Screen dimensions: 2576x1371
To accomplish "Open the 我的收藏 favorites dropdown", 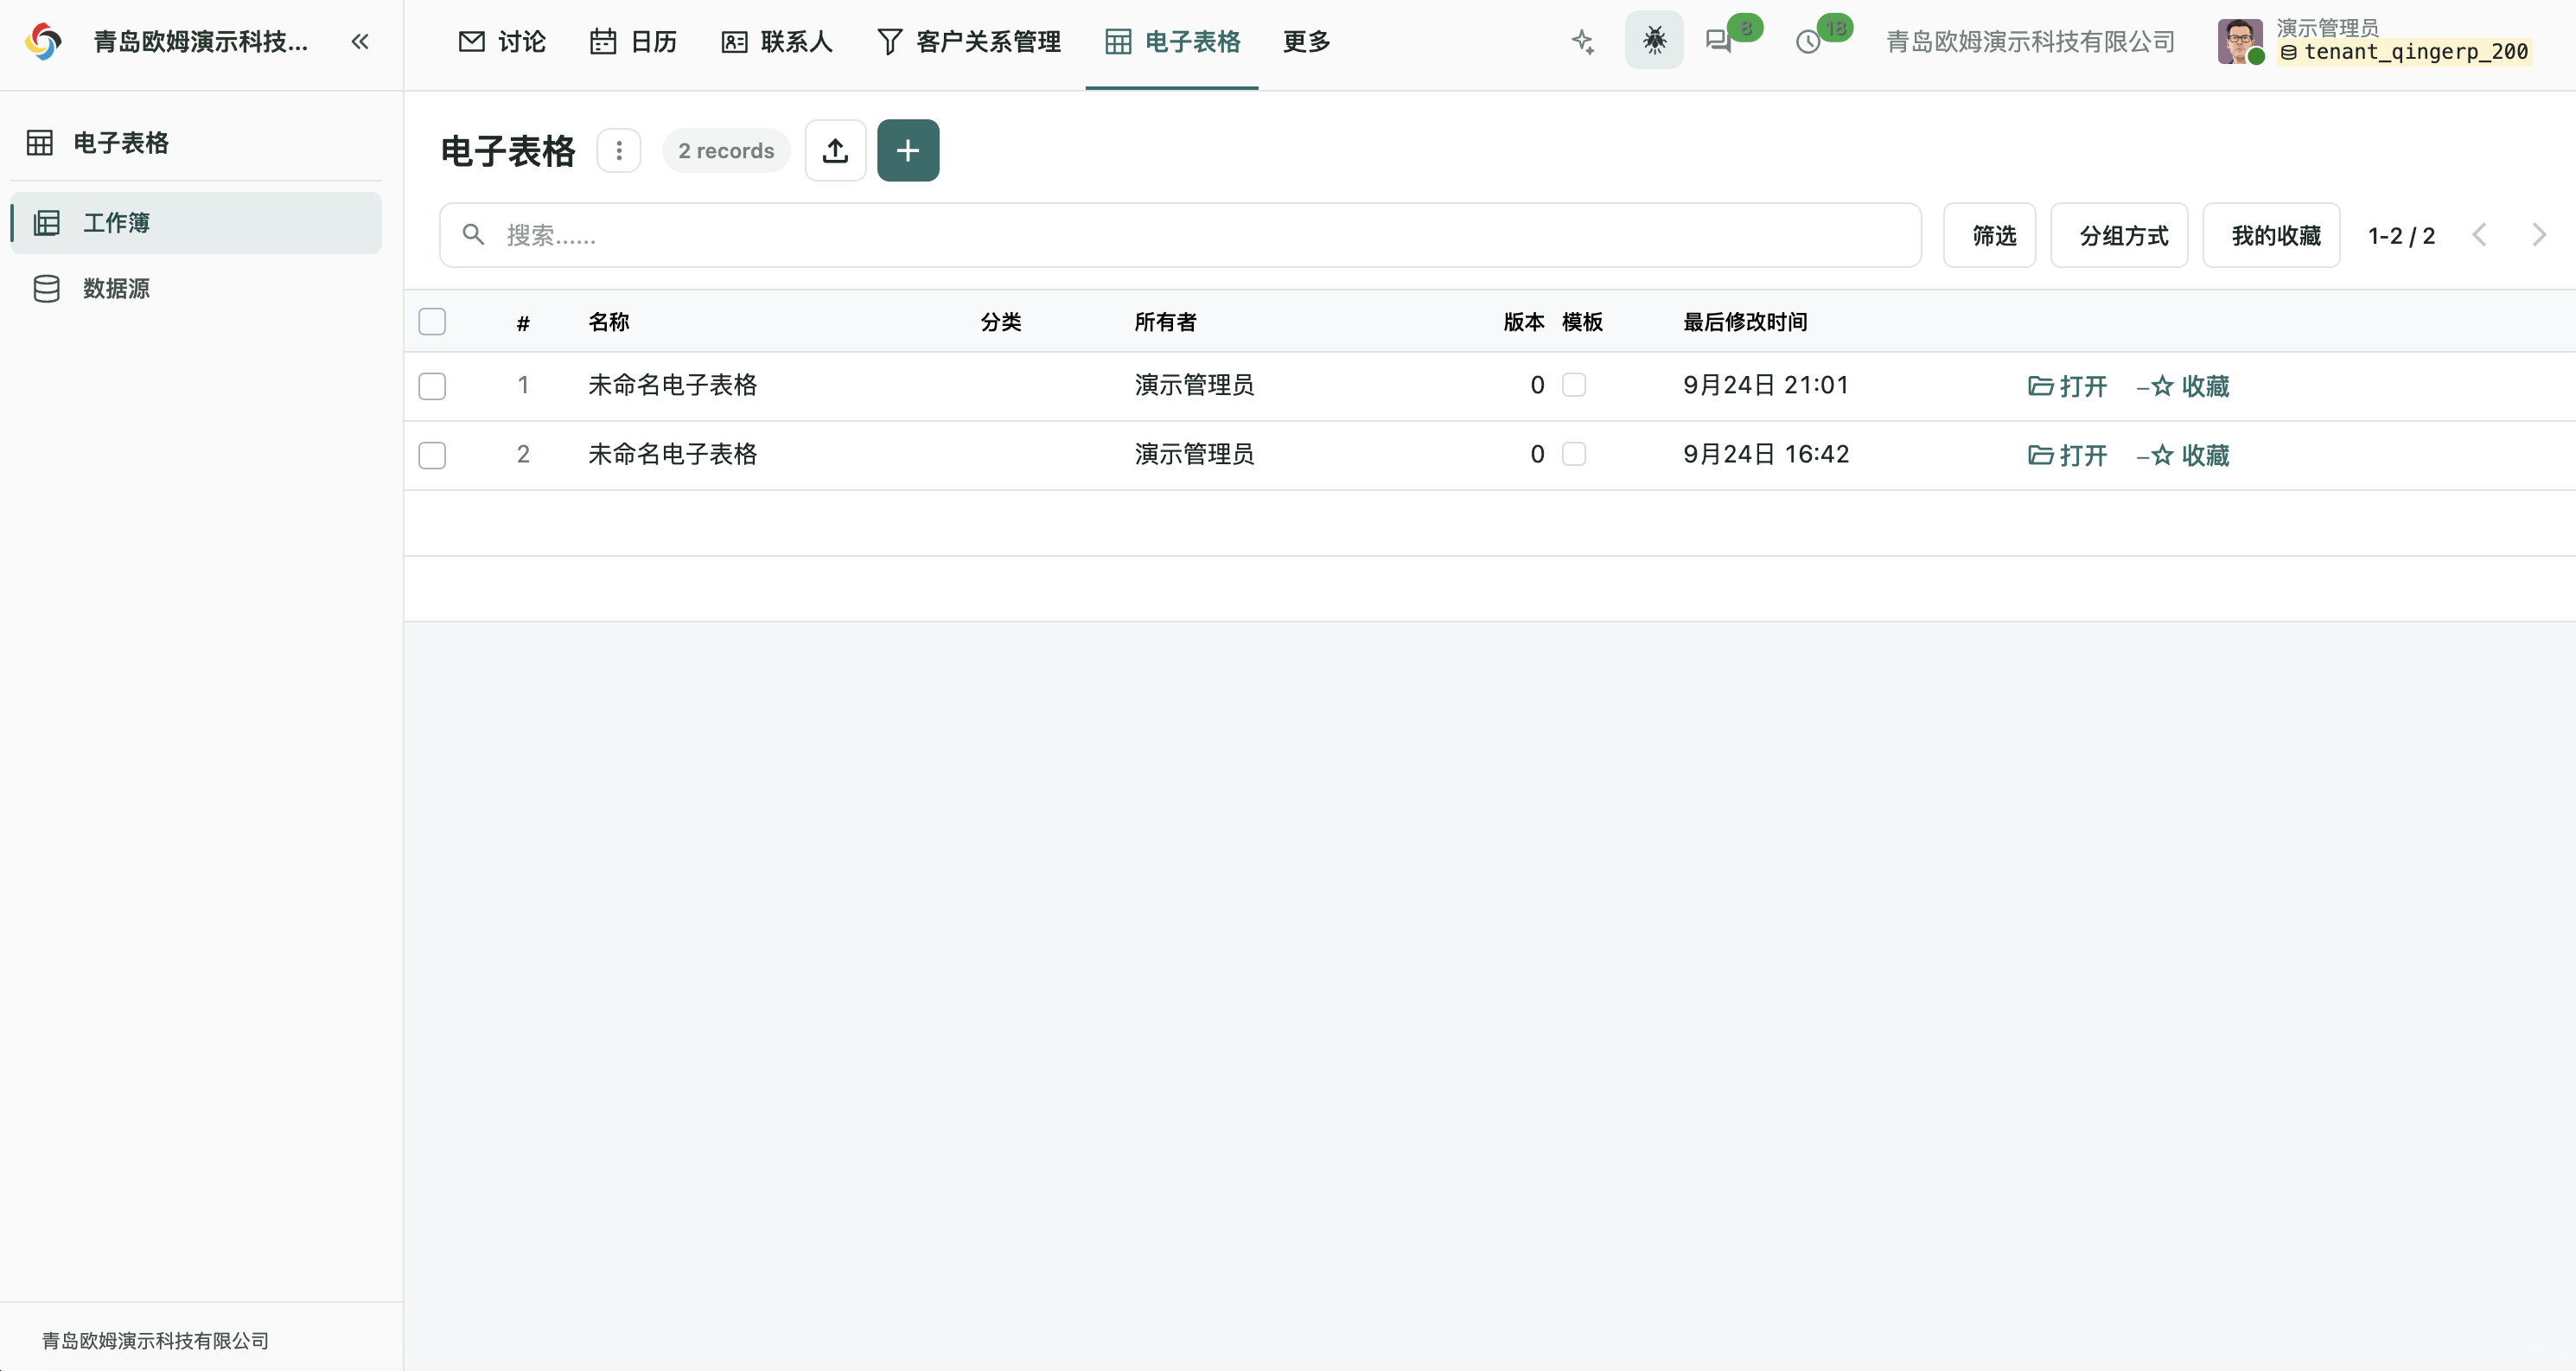I will click(2271, 235).
